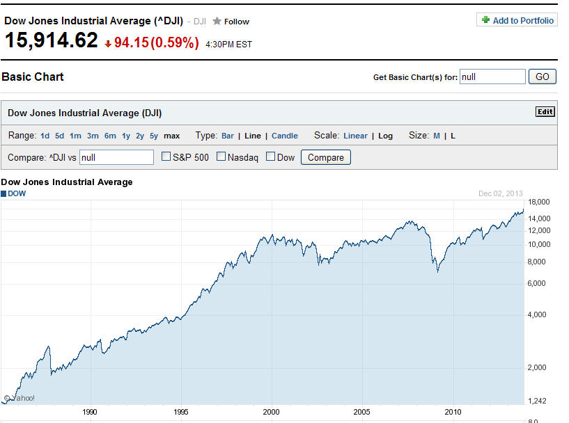The width and height of the screenshot is (569, 423).
Task: Set chart range to 2y
Action: (140, 136)
